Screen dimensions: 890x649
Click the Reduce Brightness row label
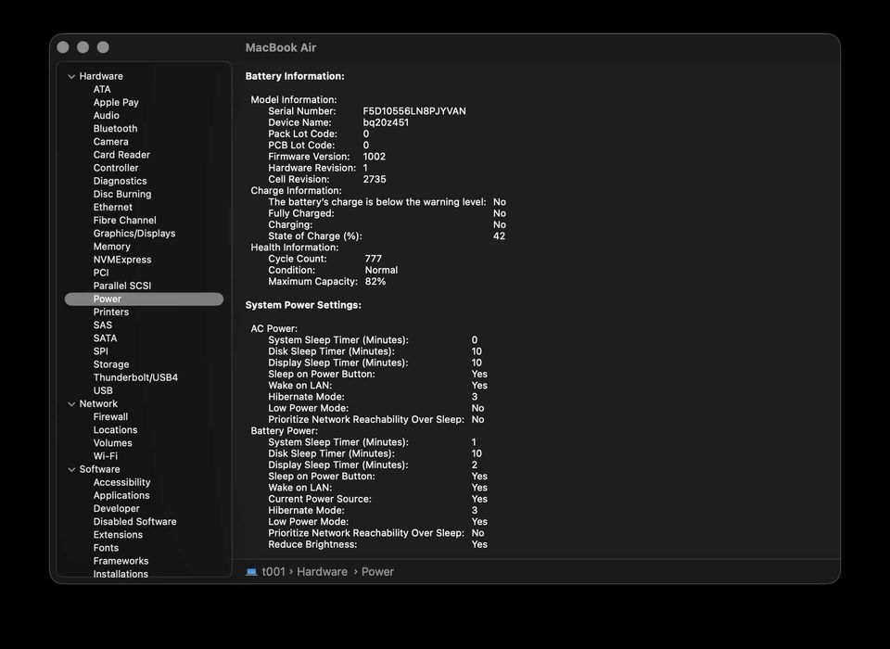312,544
